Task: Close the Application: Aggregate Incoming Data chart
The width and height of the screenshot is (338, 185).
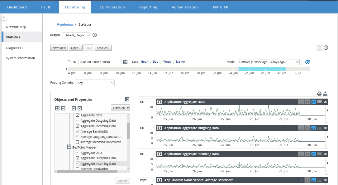Action: (326, 154)
